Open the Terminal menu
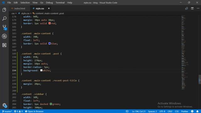 (60, 3)
